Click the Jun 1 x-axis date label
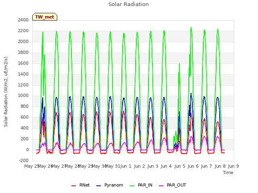This screenshot has width=258, height=193. pyautogui.click(x=126, y=166)
